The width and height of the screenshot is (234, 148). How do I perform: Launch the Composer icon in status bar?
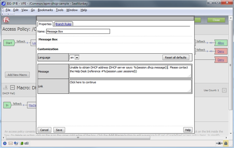16,143
